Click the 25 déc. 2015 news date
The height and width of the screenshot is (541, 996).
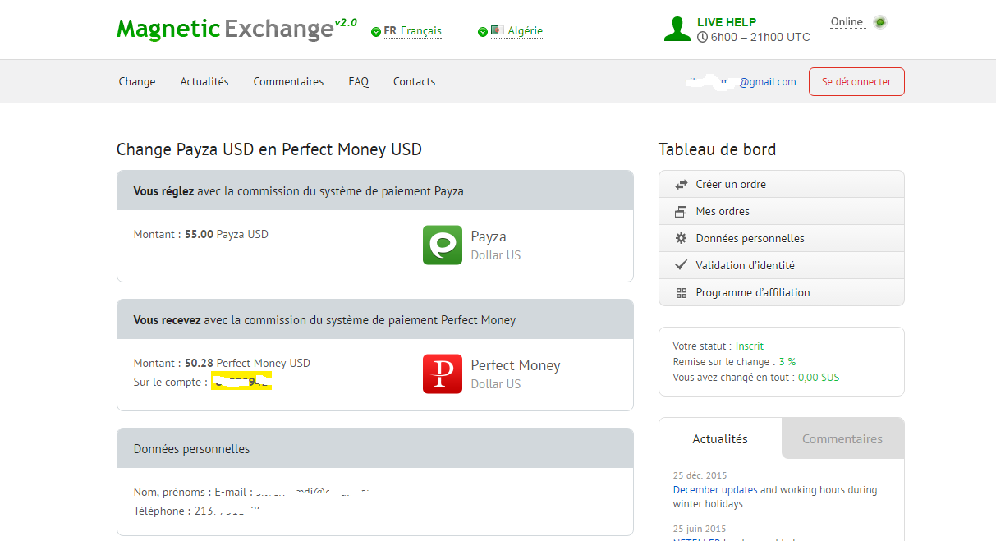(700, 475)
